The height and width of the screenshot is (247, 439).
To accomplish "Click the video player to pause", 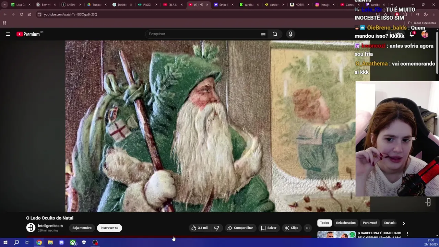I will [x=217, y=126].
